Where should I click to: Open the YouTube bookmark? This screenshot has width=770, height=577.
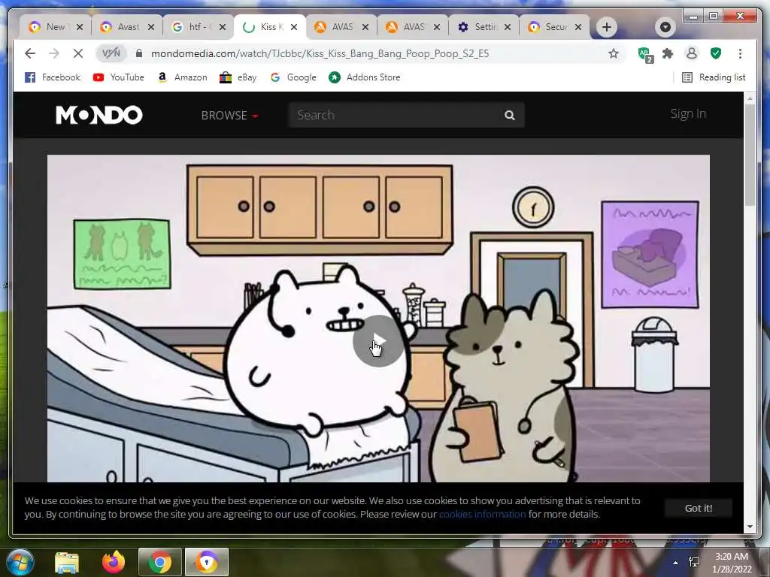coord(119,77)
